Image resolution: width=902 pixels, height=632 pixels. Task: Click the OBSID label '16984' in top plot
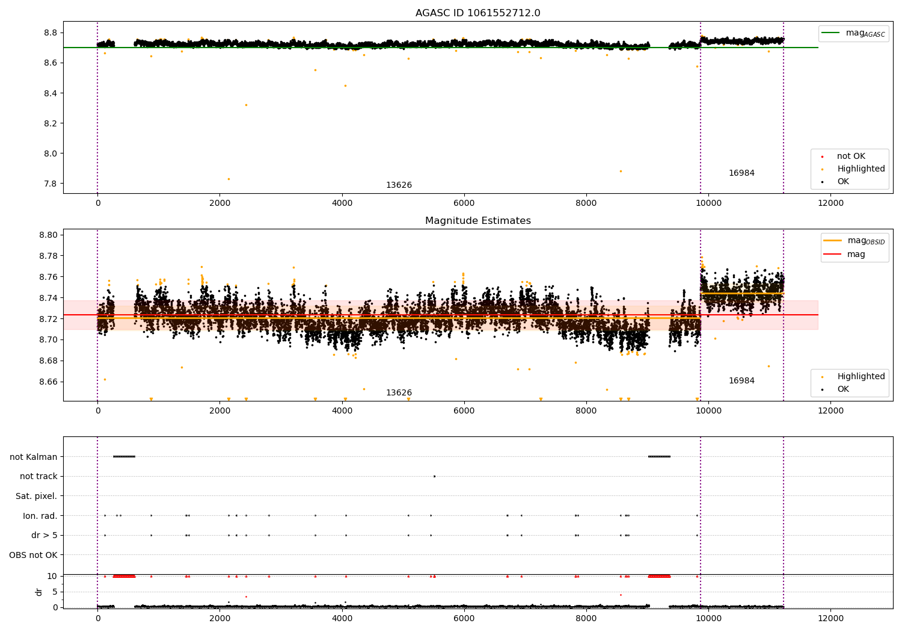point(741,173)
